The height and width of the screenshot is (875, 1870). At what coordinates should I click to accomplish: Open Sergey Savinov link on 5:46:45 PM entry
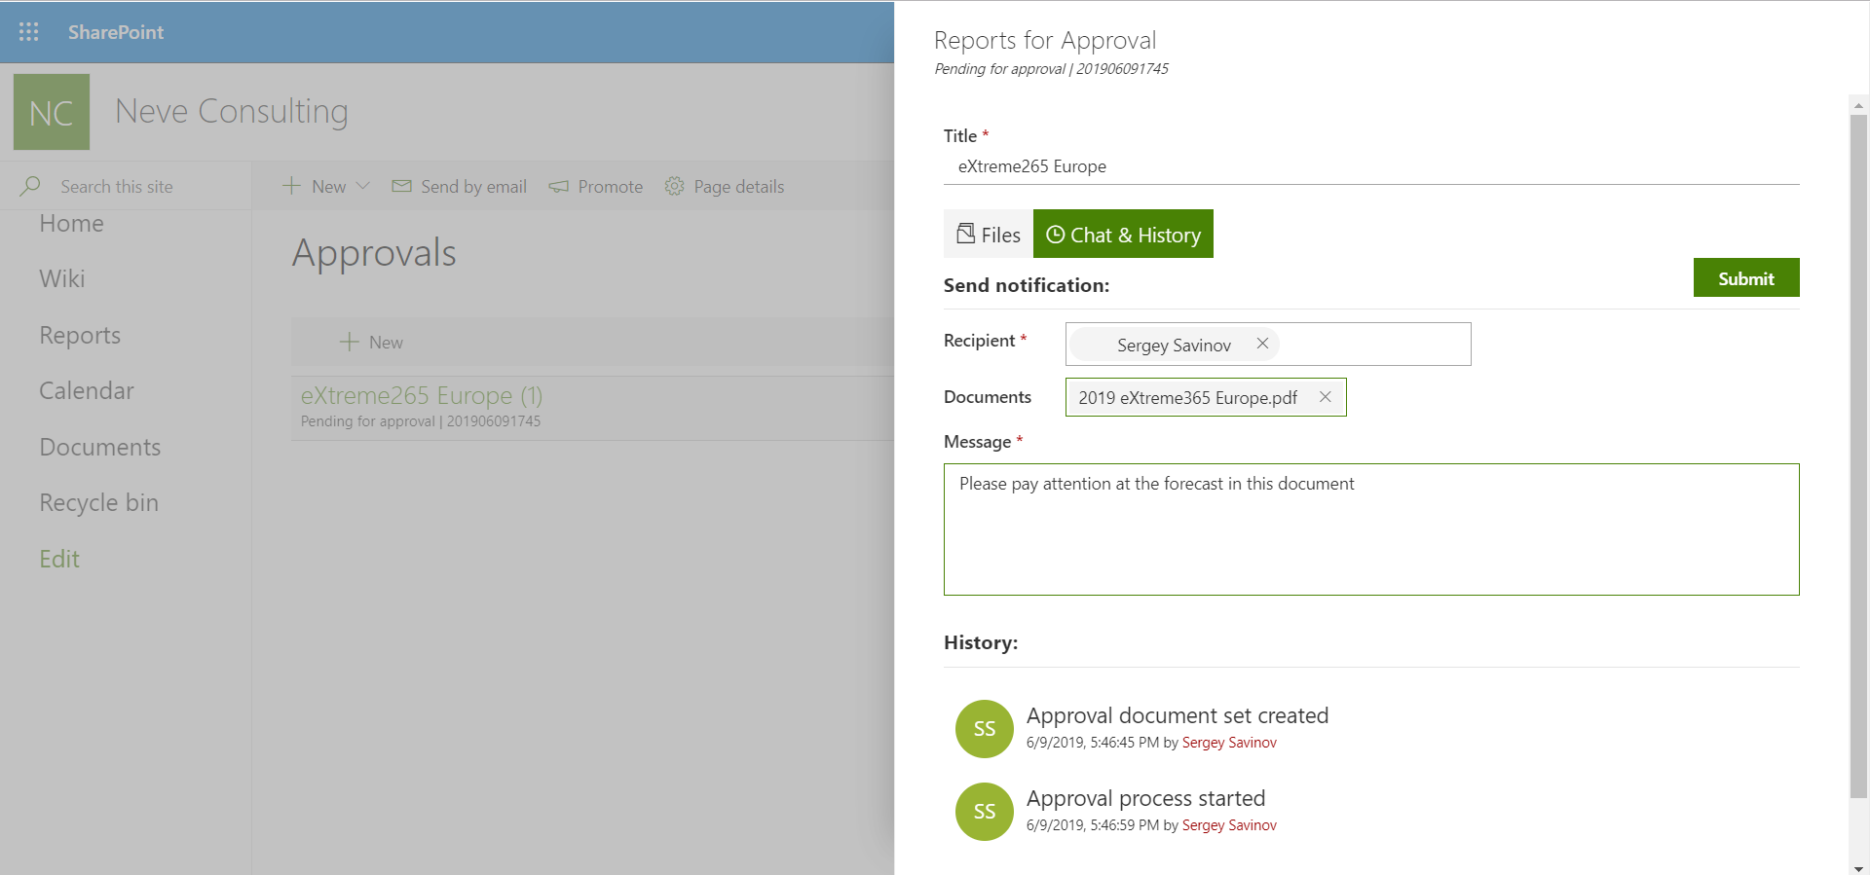click(1229, 743)
